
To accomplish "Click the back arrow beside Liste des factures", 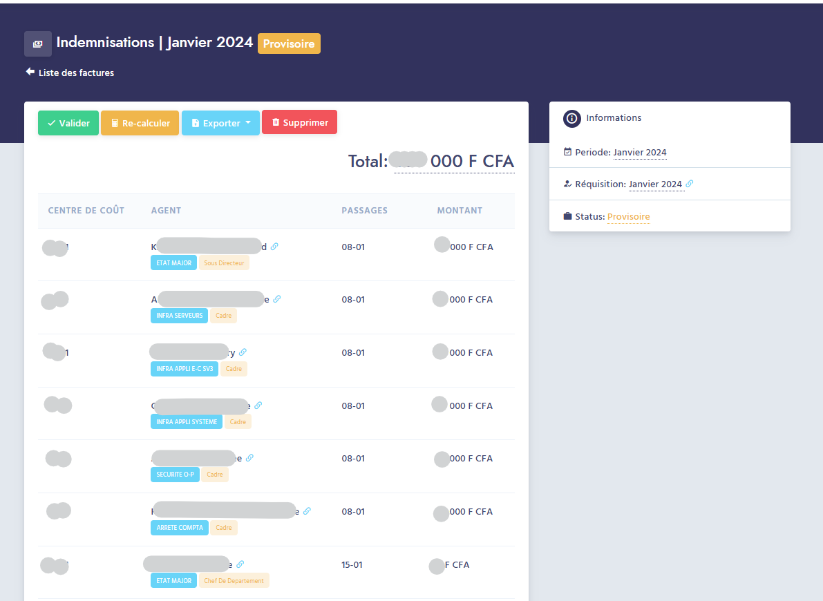I will click(x=30, y=72).
